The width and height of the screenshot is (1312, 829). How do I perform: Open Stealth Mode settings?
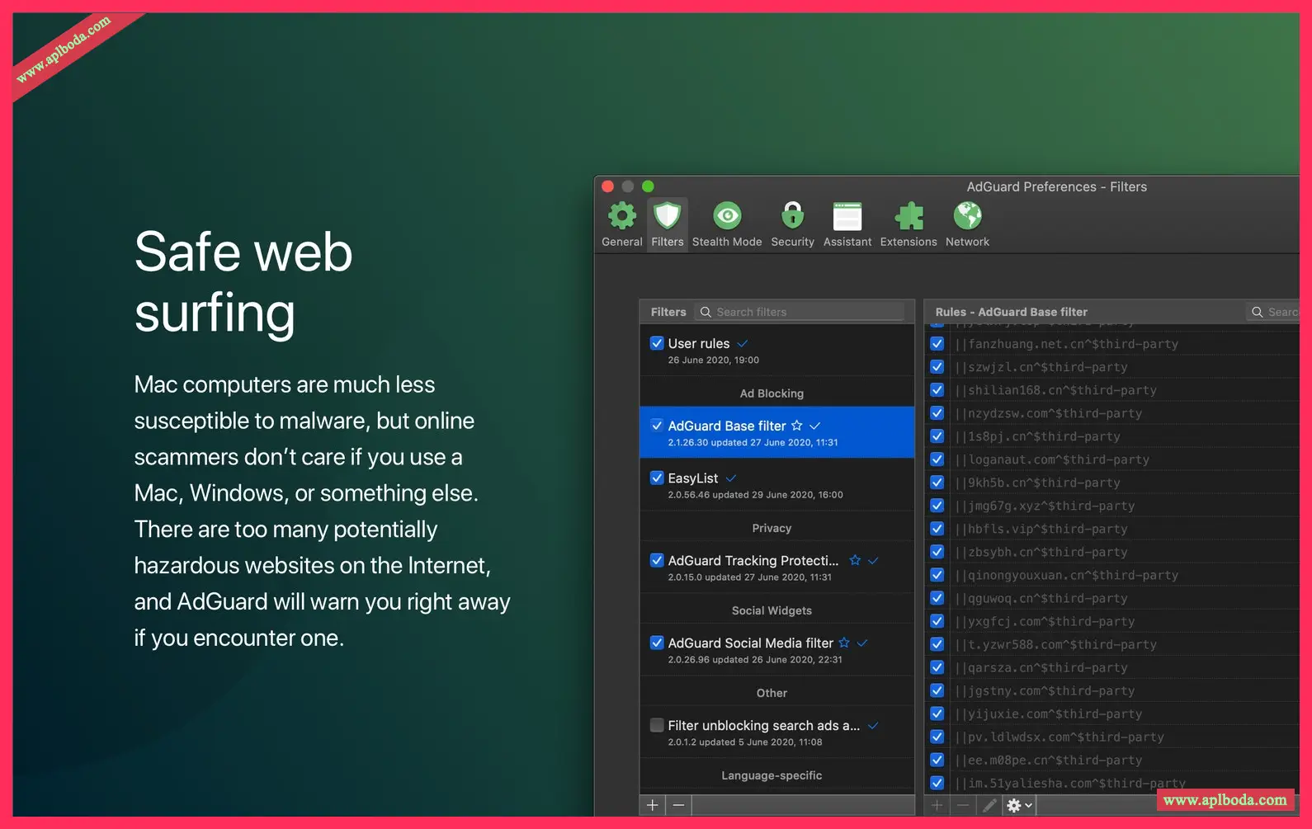pos(727,224)
